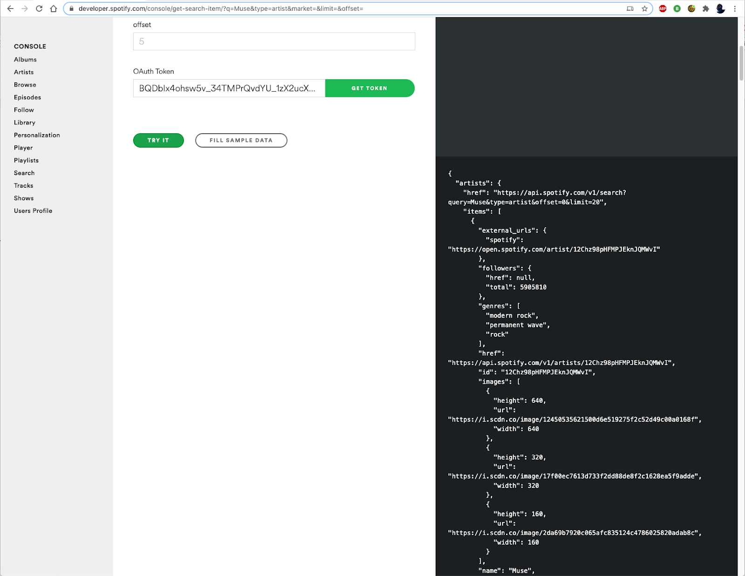Click the api.spotify.com/v1/artists href URL
745x576 pixels.
click(x=562, y=363)
